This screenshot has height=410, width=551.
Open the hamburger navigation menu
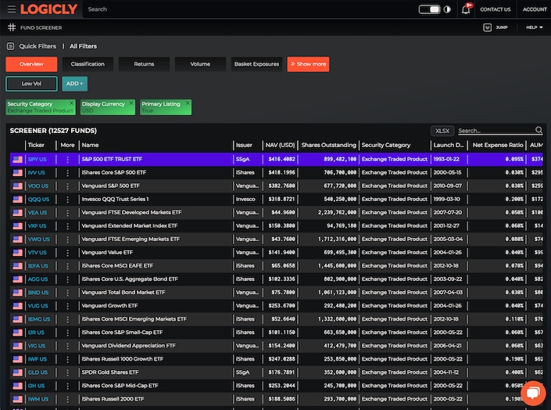pyautogui.click(x=11, y=9)
